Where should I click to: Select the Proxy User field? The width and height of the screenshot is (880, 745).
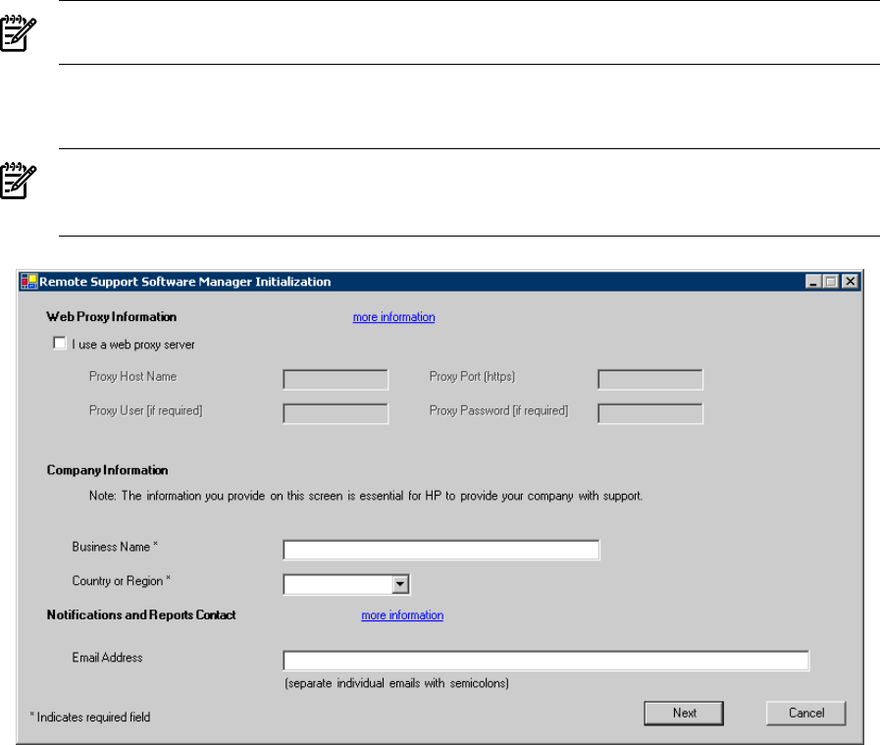coord(336,413)
